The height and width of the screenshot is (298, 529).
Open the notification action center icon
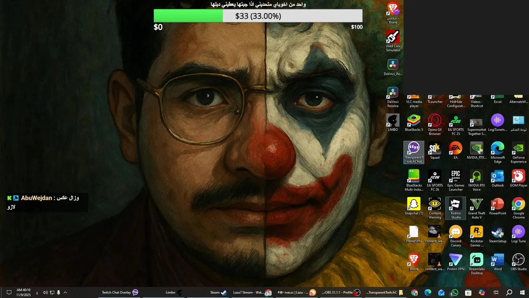(x=9, y=293)
